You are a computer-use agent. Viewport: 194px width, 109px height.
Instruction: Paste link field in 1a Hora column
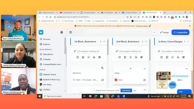click(x=172, y=51)
